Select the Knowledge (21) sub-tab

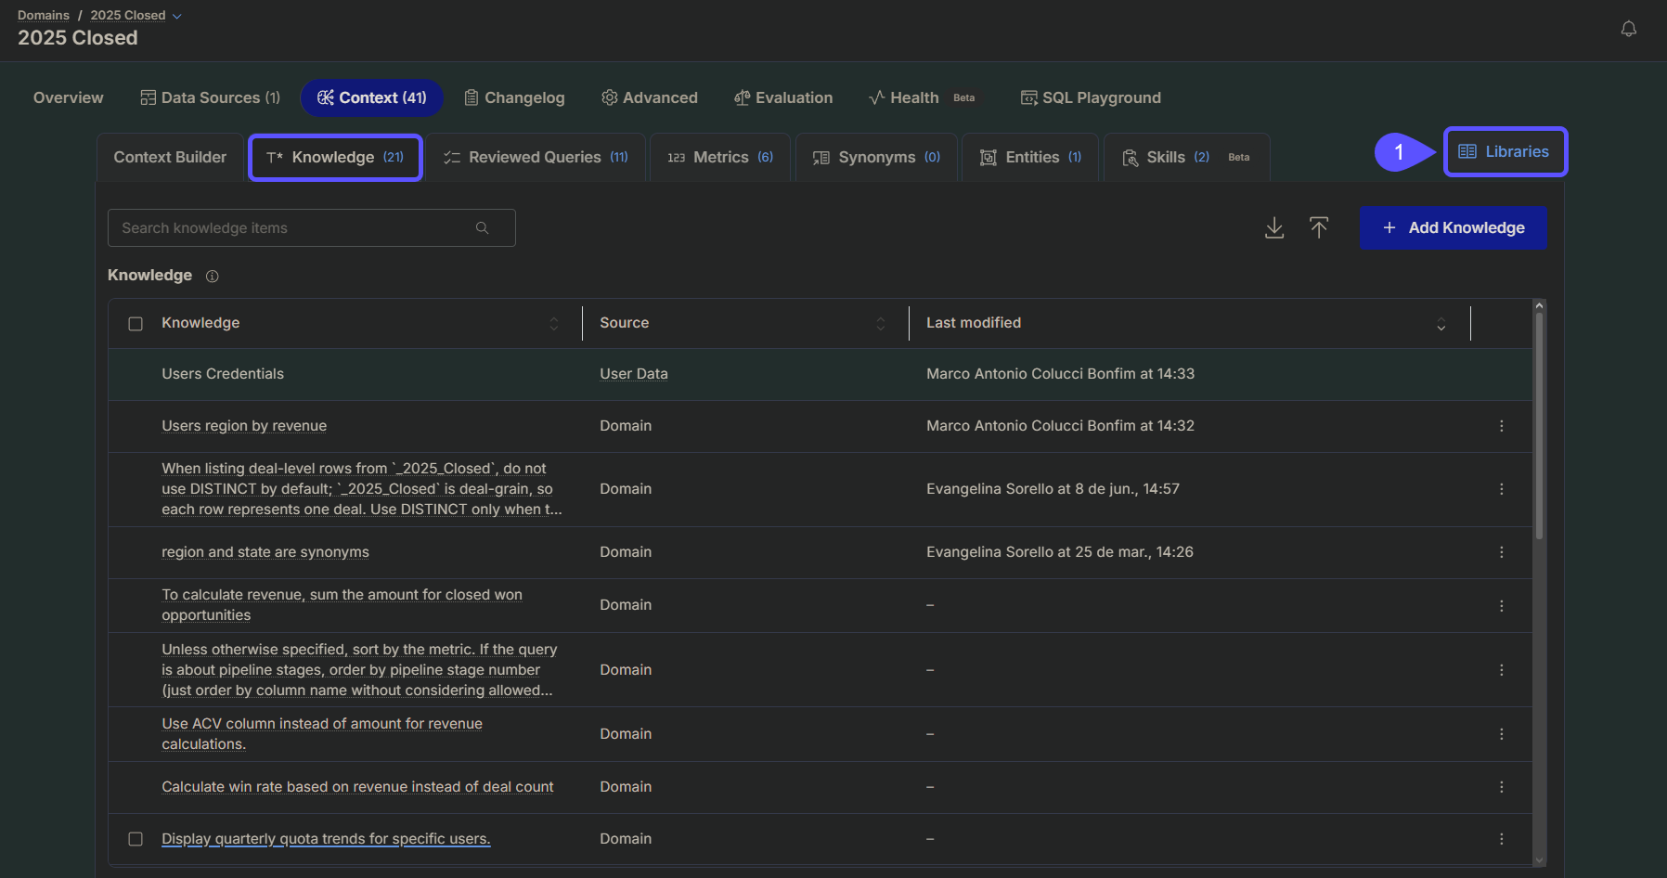point(335,157)
